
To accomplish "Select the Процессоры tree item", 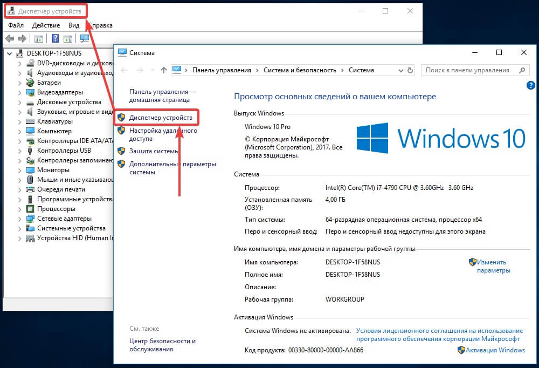I will [x=56, y=209].
